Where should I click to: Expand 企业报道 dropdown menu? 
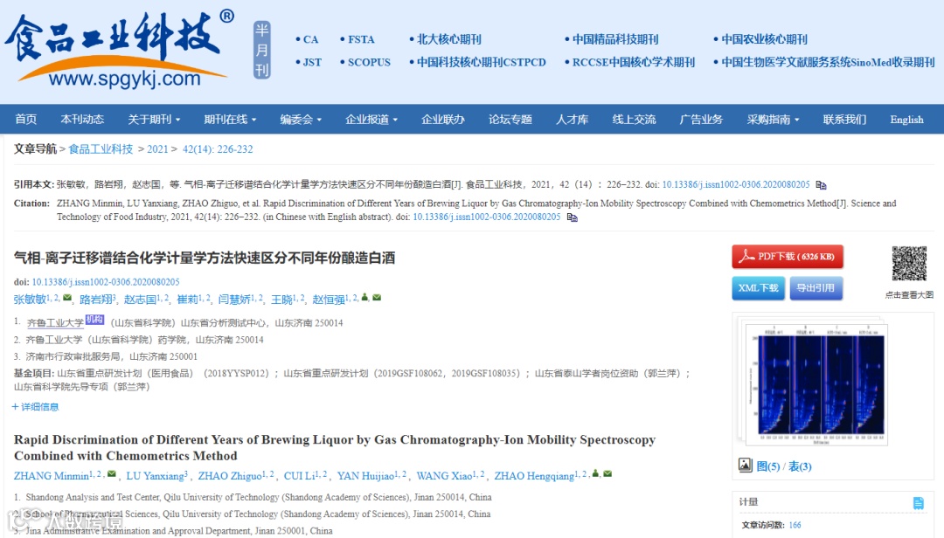click(x=371, y=119)
